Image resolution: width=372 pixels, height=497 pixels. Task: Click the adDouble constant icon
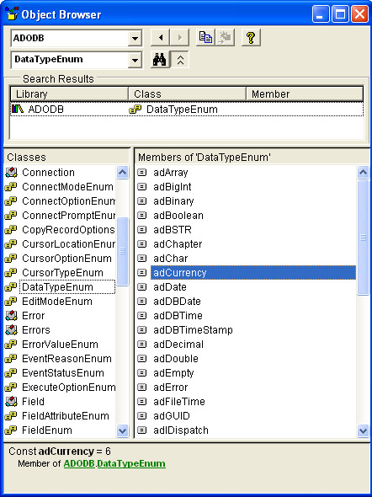[142, 359]
